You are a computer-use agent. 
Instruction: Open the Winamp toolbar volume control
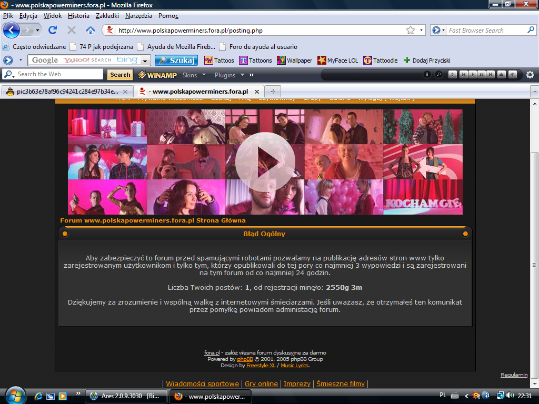point(513,75)
